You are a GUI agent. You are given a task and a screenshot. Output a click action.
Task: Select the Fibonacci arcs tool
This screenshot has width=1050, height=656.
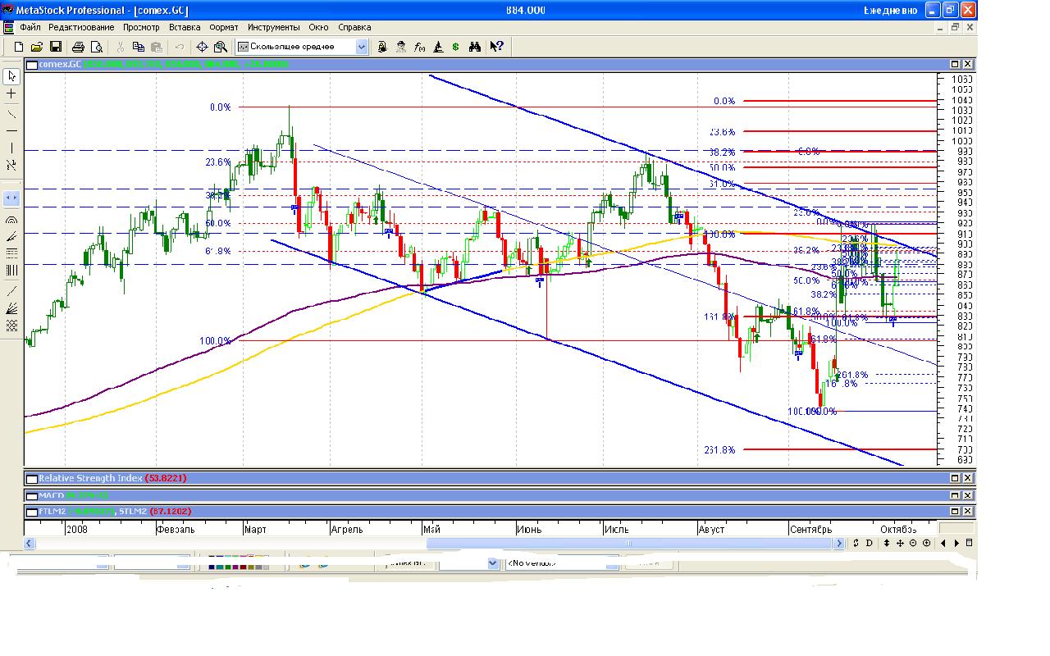(x=11, y=220)
